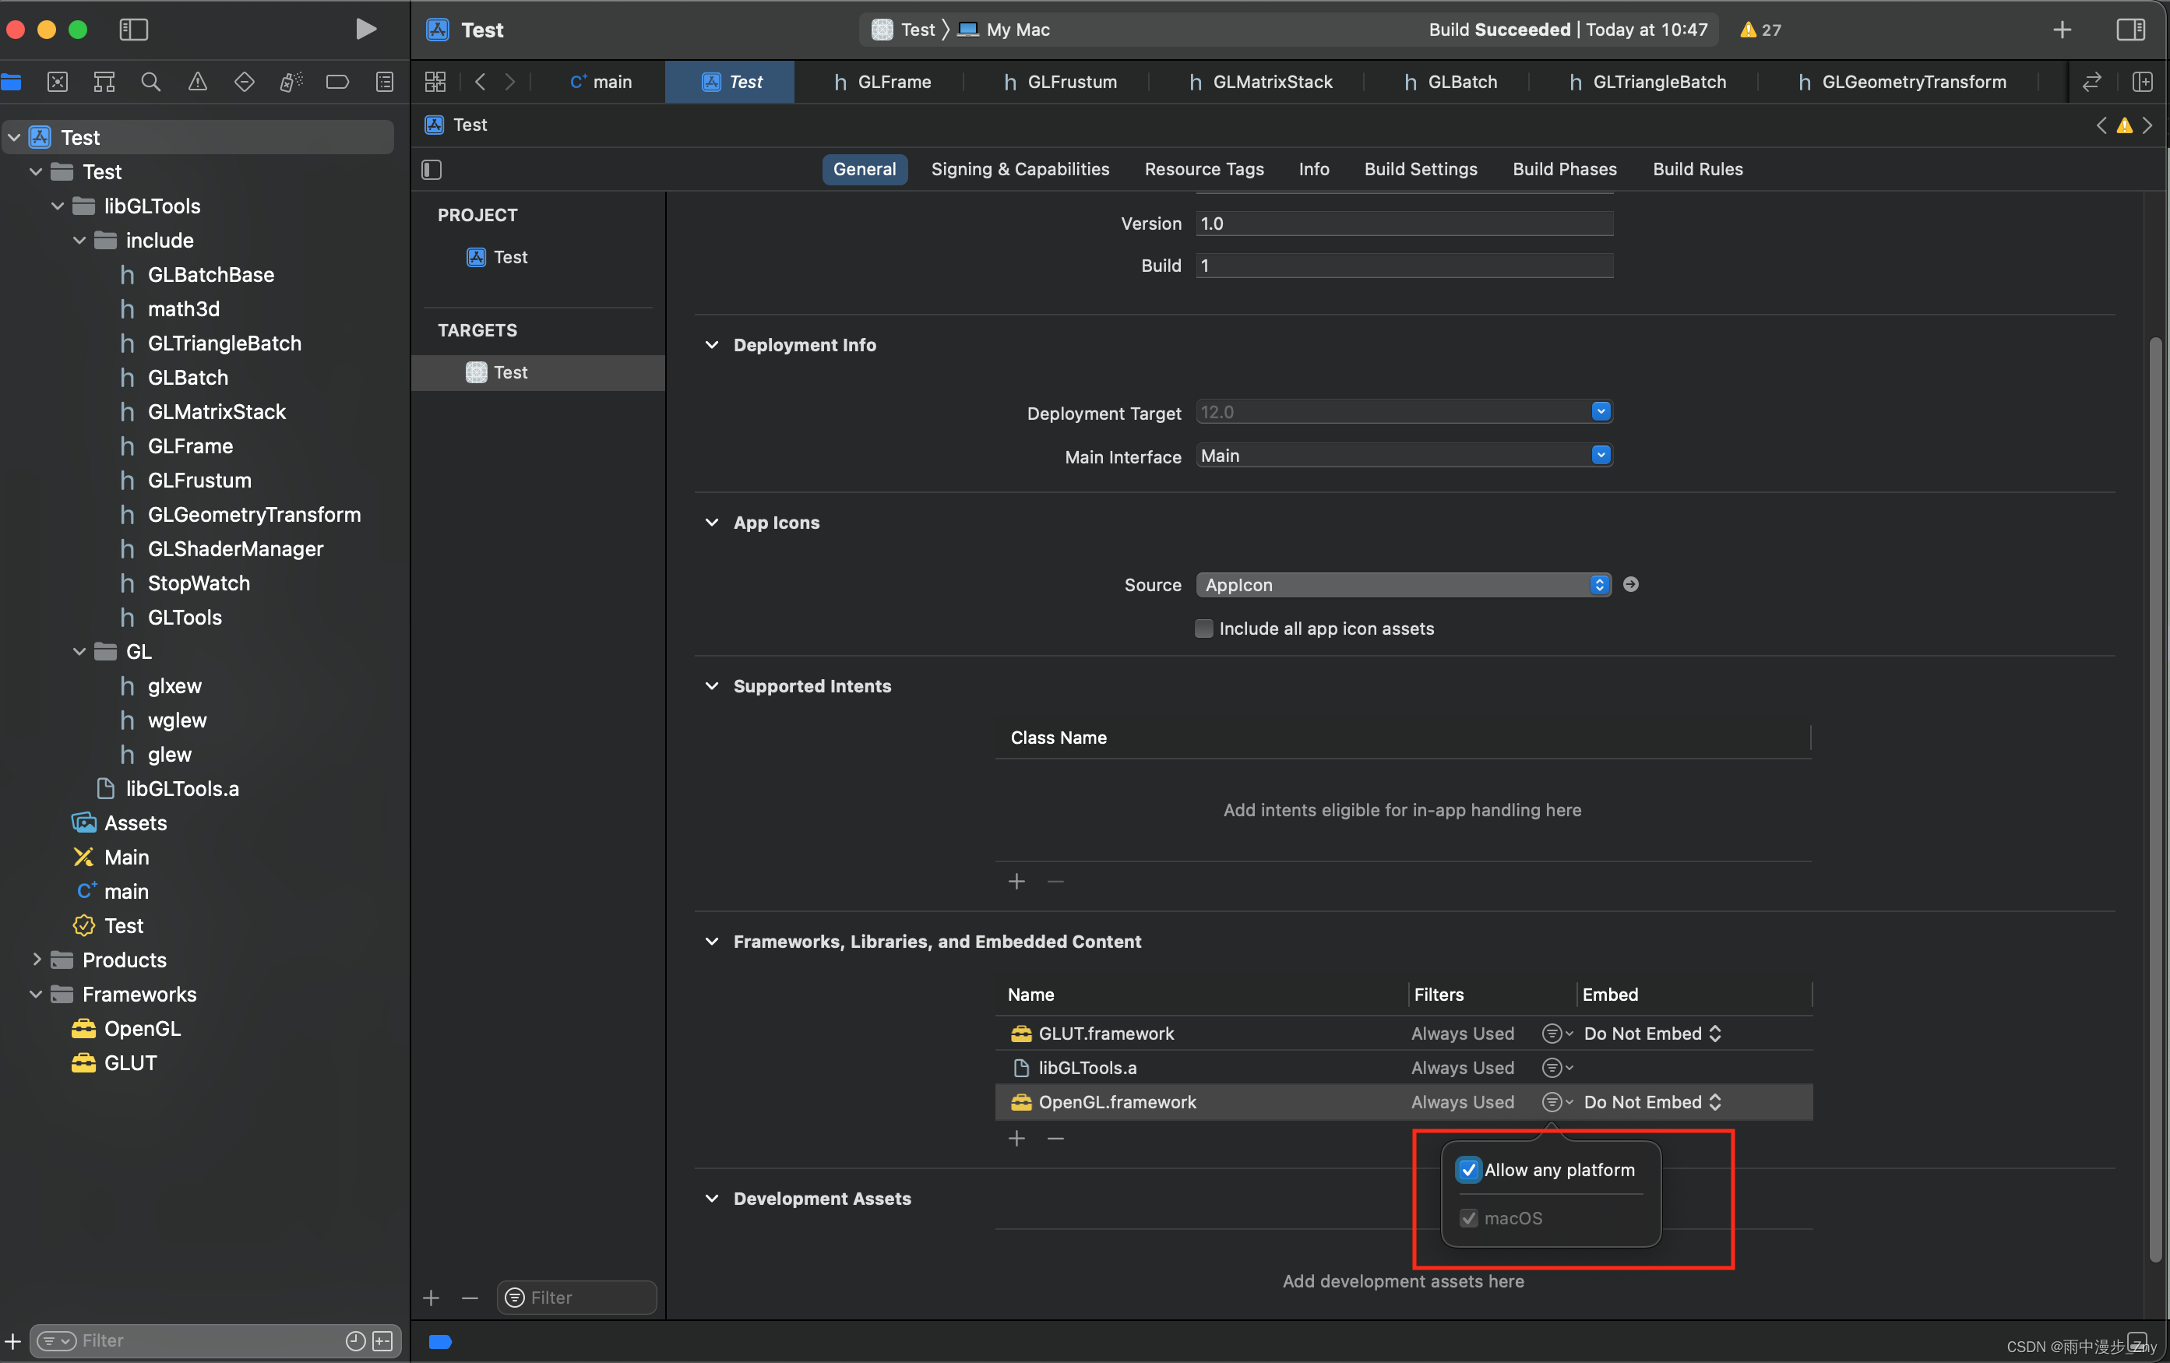The width and height of the screenshot is (2170, 1363).
Task: Expand the Products folder
Action: (x=36, y=960)
